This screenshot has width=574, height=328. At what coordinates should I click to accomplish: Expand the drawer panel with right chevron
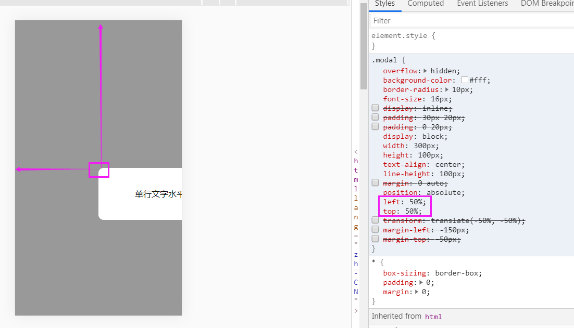(x=356, y=310)
